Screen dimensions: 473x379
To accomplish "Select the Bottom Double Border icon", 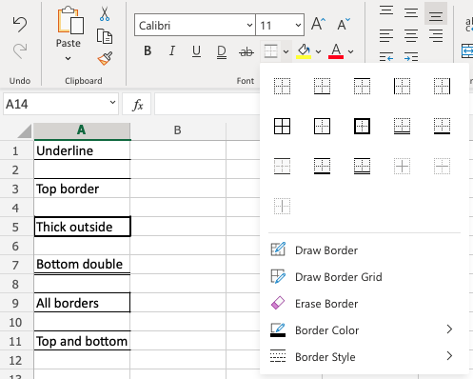I will click(402, 126).
